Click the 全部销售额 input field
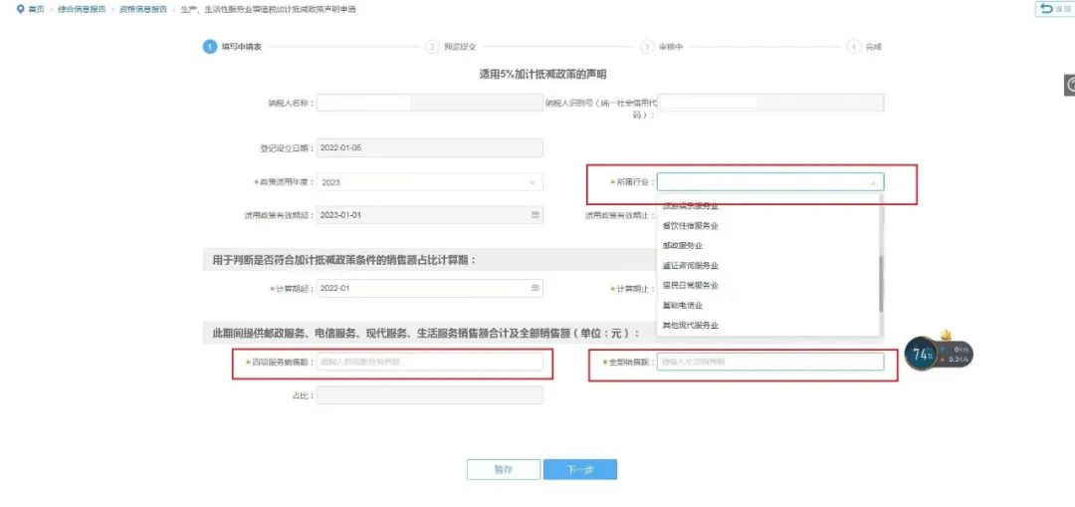The image size is (1075, 507). pyautogui.click(x=770, y=362)
